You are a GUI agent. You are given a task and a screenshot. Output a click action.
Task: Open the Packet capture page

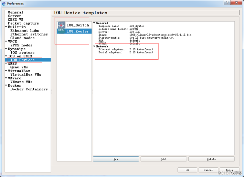click(23, 23)
